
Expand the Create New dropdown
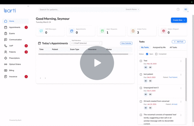click(179, 20)
